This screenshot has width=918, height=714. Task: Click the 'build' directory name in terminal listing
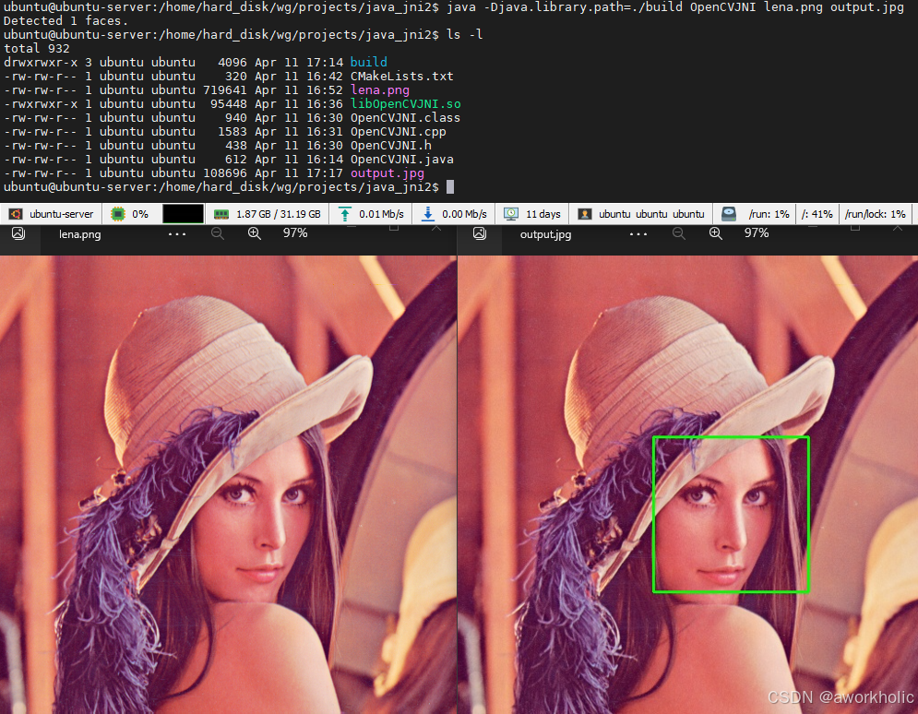coord(368,62)
